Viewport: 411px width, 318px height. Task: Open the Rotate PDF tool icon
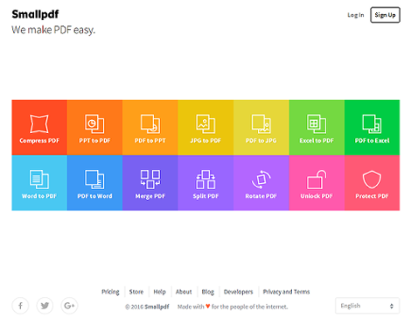click(261, 180)
